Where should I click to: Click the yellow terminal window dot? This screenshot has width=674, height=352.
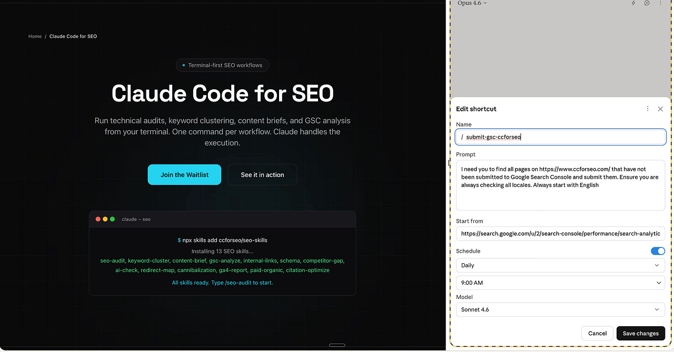[x=105, y=219]
